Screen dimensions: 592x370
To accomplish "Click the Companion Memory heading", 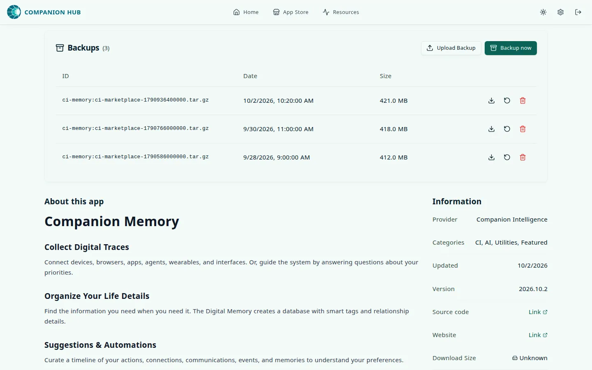I will [x=112, y=222].
